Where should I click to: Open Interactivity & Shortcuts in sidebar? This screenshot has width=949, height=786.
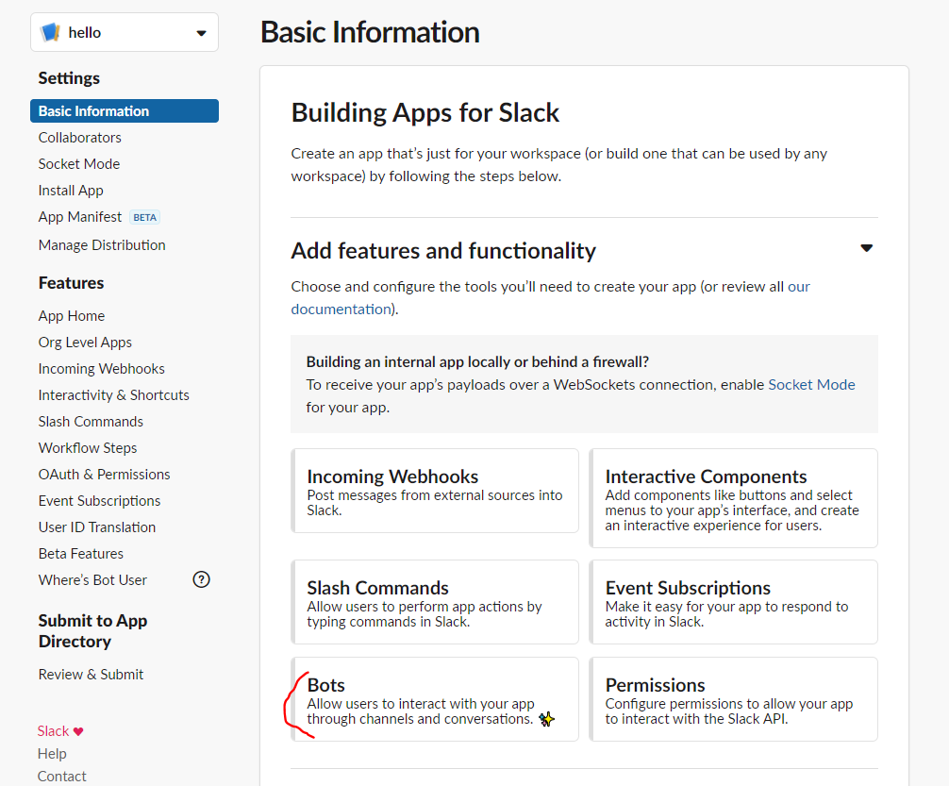114,394
